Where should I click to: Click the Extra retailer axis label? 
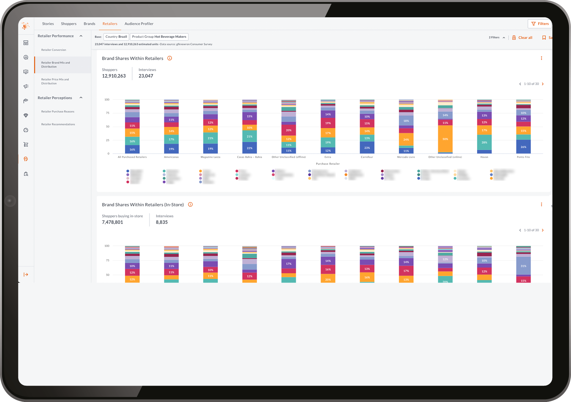pyautogui.click(x=328, y=157)
